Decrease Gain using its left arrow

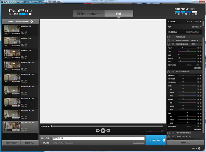198,86
